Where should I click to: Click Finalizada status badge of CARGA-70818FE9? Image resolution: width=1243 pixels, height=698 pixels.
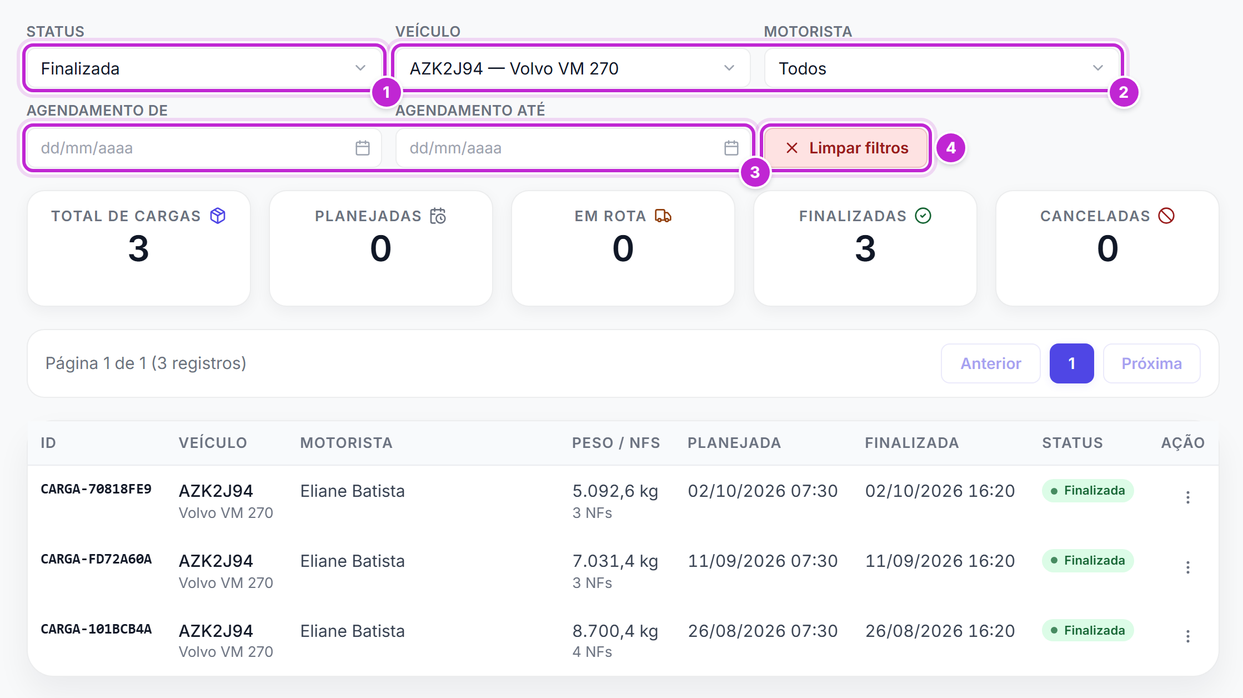1087,491
